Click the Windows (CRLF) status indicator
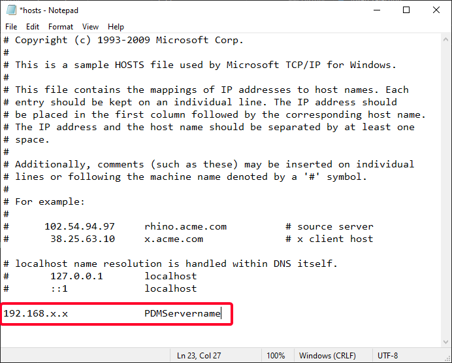452x363 pixels. click(327, 356)
